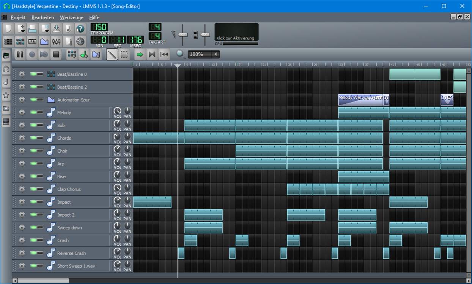The image size is (472, 284).
Task: Open the Projekt menu
Action: [x=18, y=17]
